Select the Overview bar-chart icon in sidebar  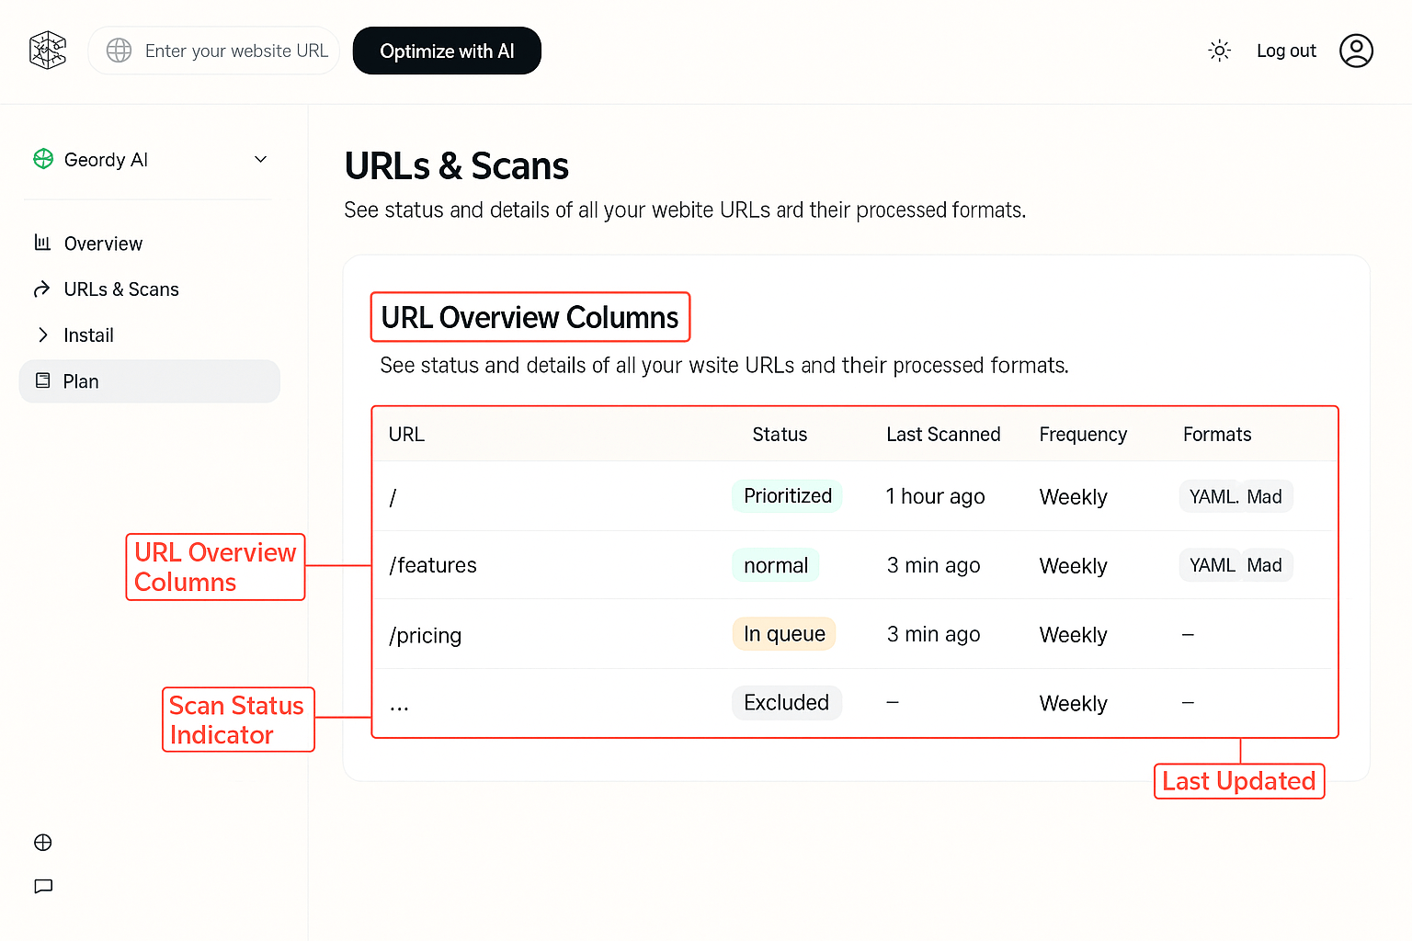[42, 243]
